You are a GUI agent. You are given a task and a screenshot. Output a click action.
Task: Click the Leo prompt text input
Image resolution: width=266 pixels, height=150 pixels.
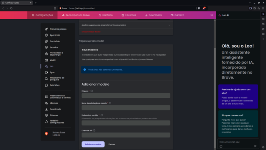[236, 142]
